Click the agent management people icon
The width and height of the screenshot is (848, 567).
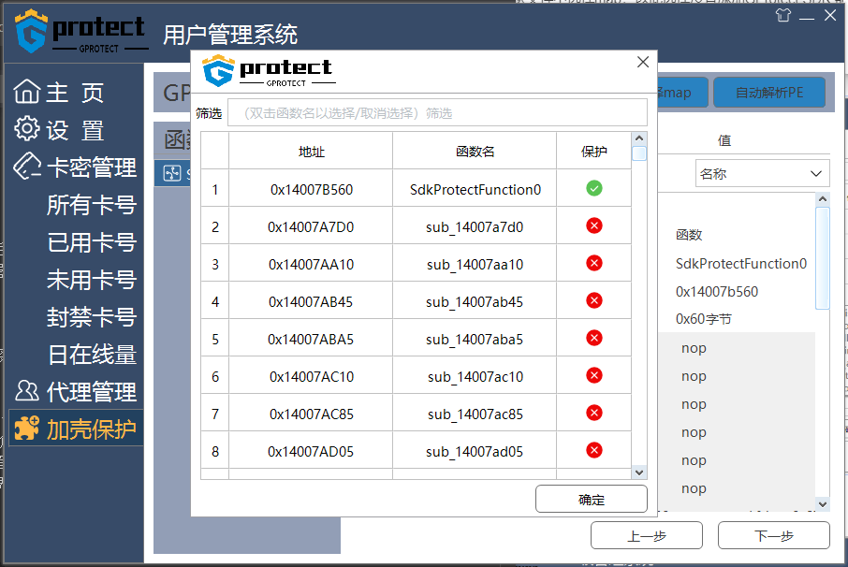(x=26, y=391)
